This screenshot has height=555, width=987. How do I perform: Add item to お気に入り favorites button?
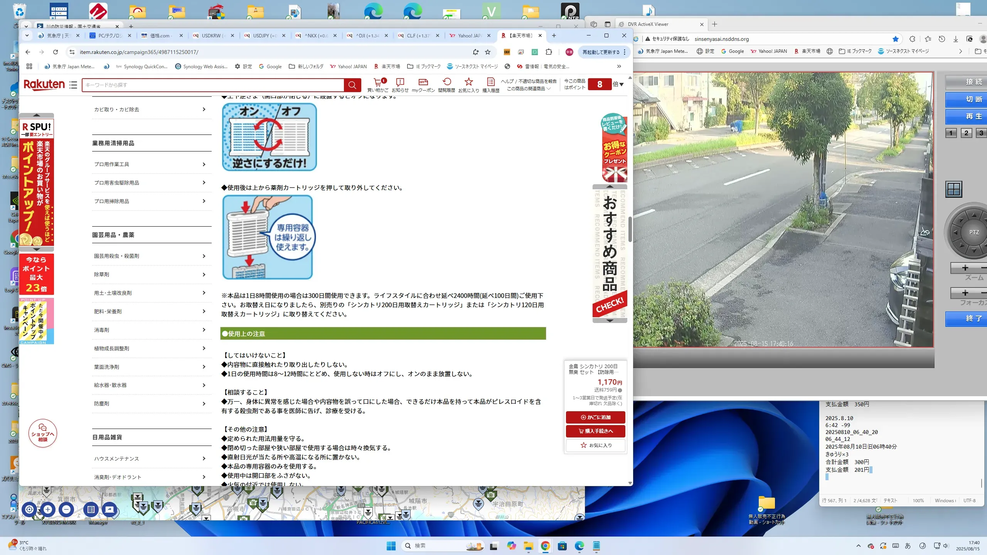coord(596,445)
